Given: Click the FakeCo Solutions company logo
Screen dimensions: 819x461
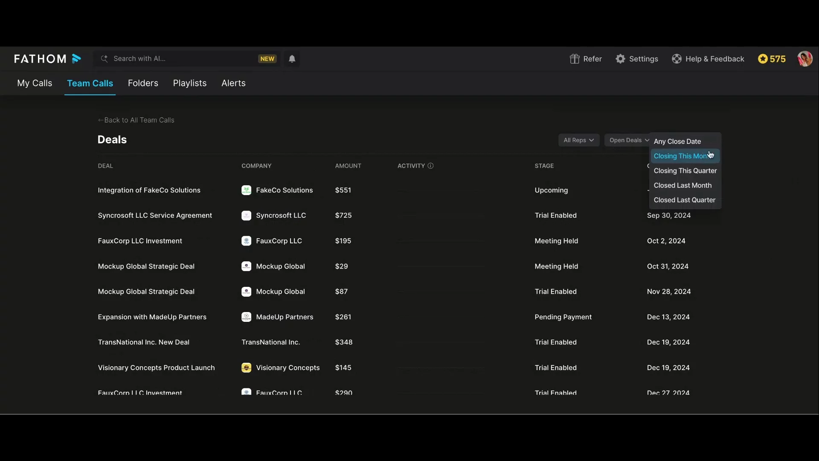Looking at the screenshot, I should coord(246,190).
